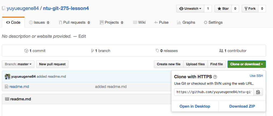The height and width of the screenshot is (116, 273).
Task: Click 'Clone with HTTPS' heading text
Action: click(x=193, y=77)
